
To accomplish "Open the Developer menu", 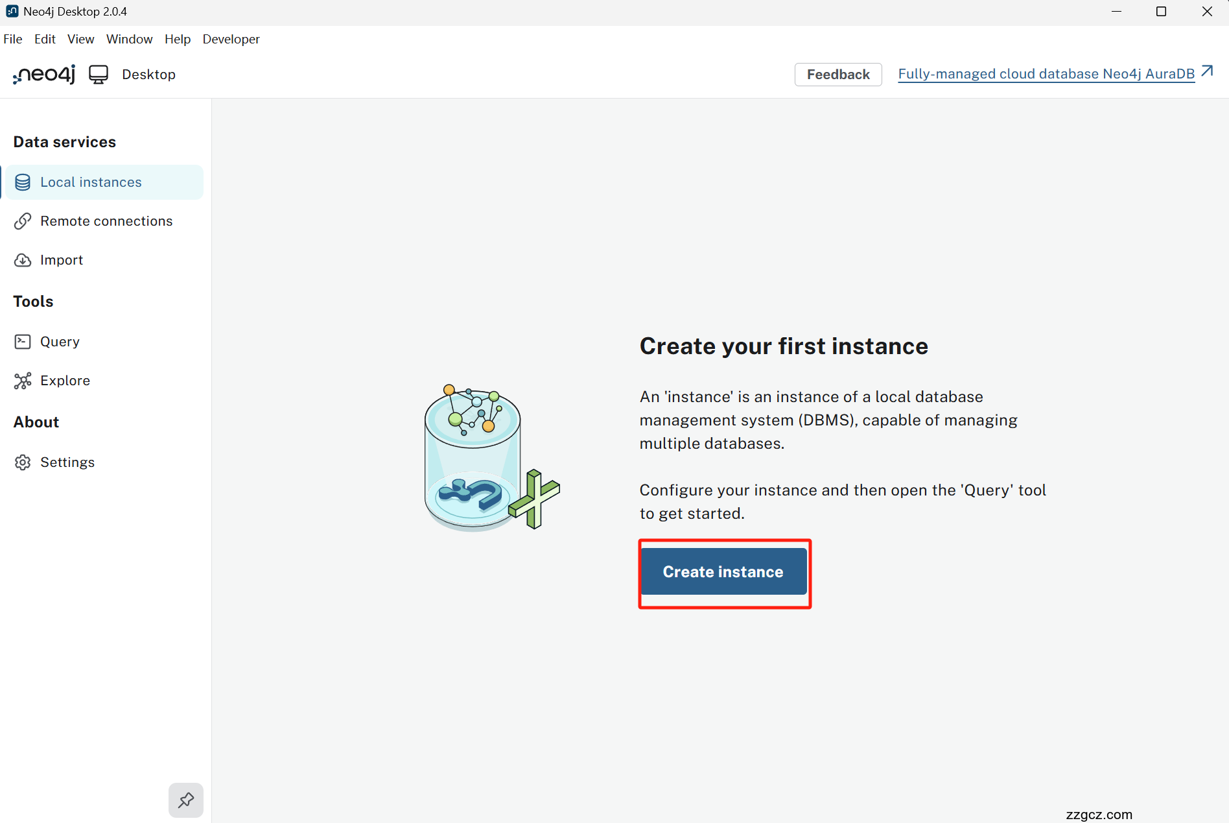I will tap(231, 39).
